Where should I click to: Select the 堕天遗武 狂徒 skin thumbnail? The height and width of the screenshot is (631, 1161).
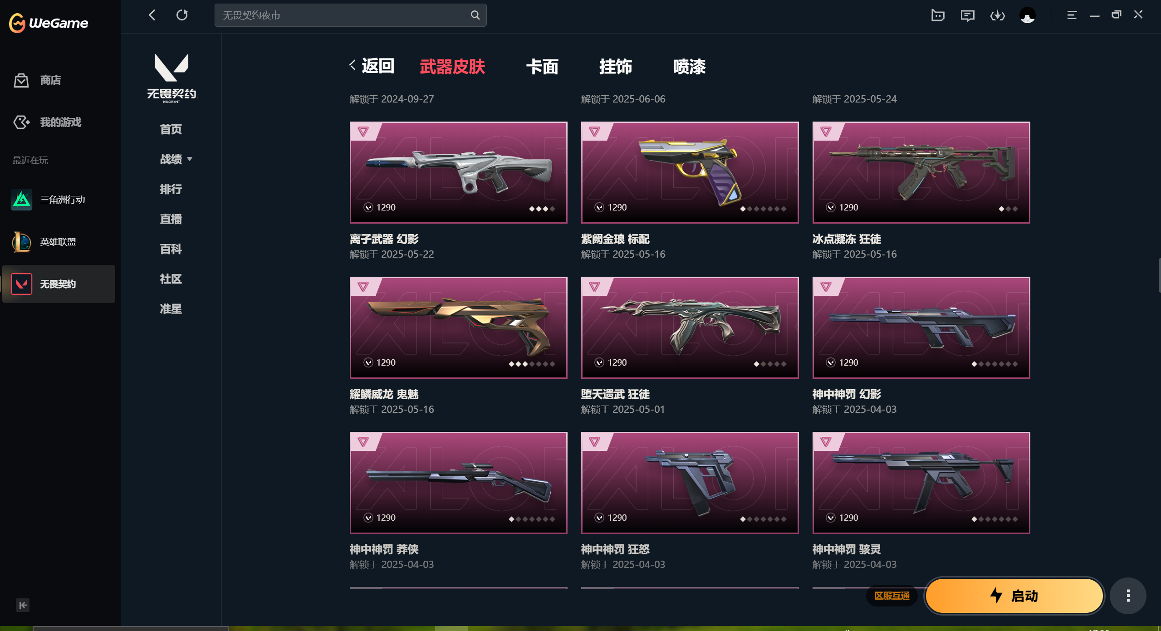tap(690, 328)
